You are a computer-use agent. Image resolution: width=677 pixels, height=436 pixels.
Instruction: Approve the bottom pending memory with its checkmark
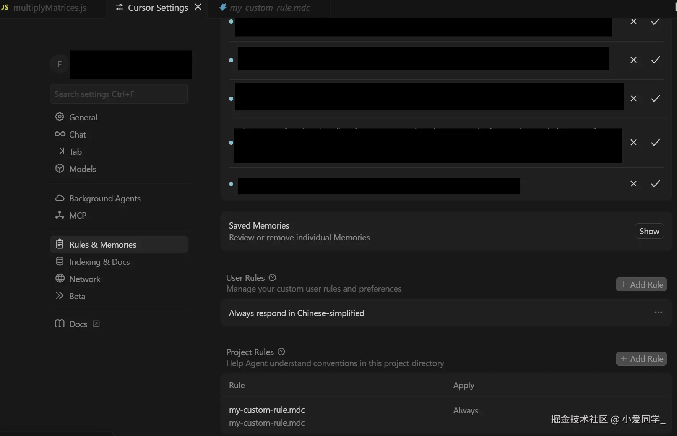655,184
